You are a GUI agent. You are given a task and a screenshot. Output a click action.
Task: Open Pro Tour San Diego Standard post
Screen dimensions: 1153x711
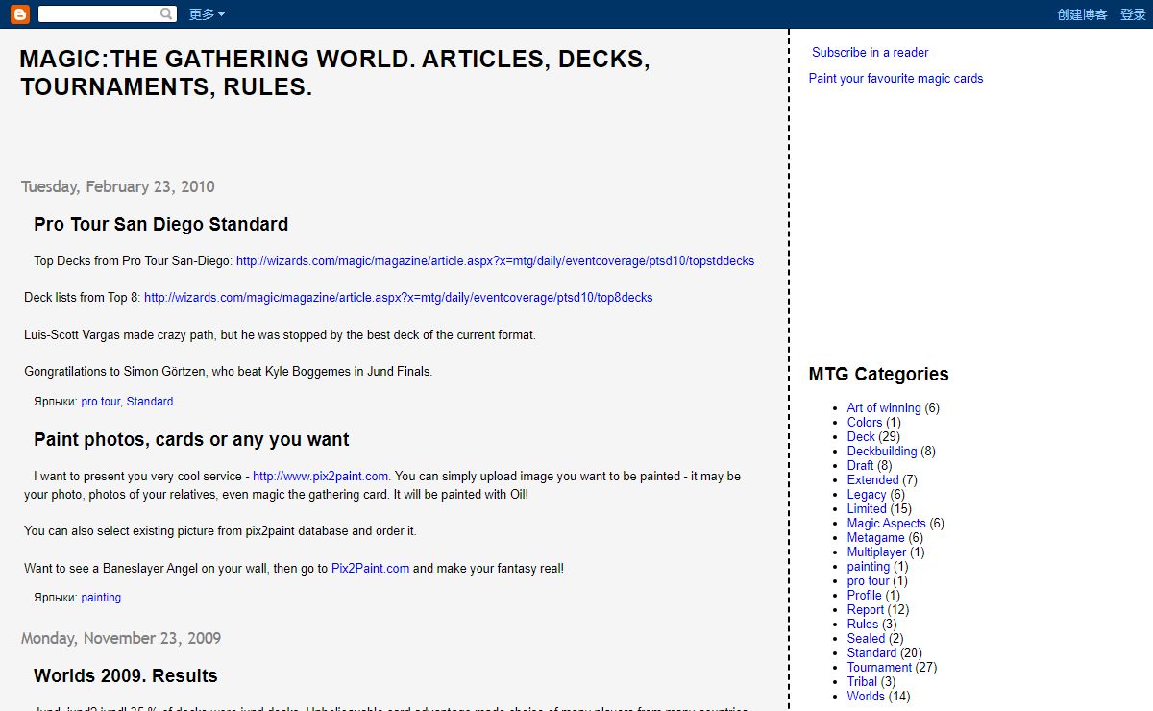(x=160, y=224)
